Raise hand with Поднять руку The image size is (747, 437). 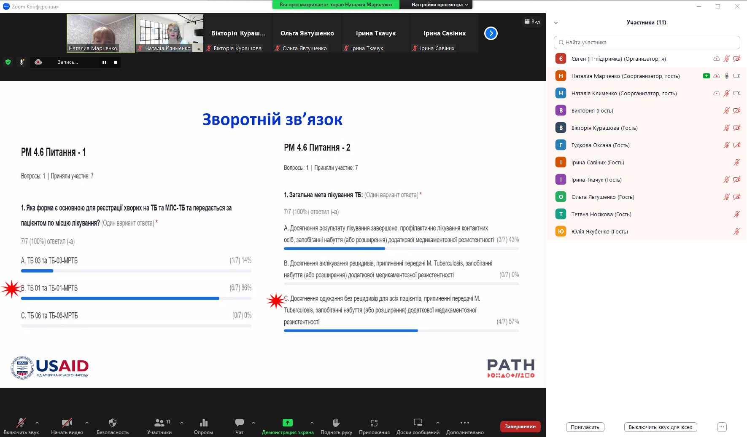point(336,423)
